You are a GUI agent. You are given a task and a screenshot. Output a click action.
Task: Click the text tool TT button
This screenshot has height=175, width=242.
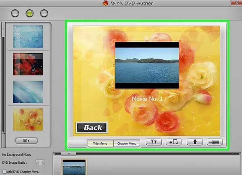tap(154, 142)
